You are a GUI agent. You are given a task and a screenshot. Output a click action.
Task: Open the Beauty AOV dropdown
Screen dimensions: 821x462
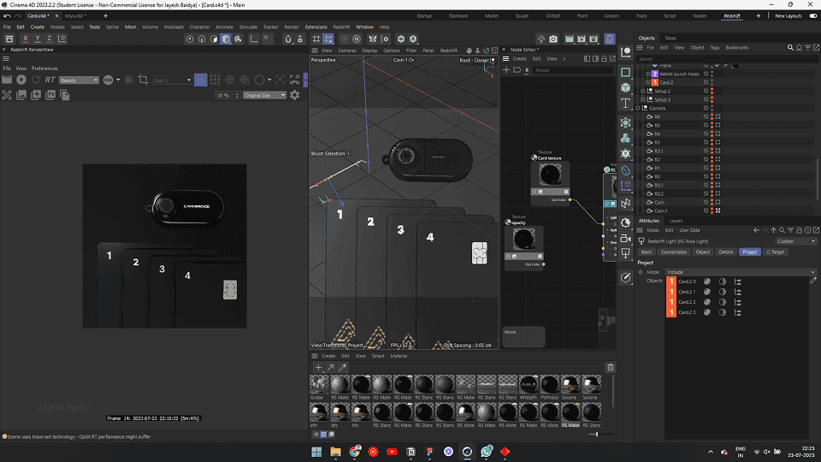pyautogui.click(x=80, y=80)
